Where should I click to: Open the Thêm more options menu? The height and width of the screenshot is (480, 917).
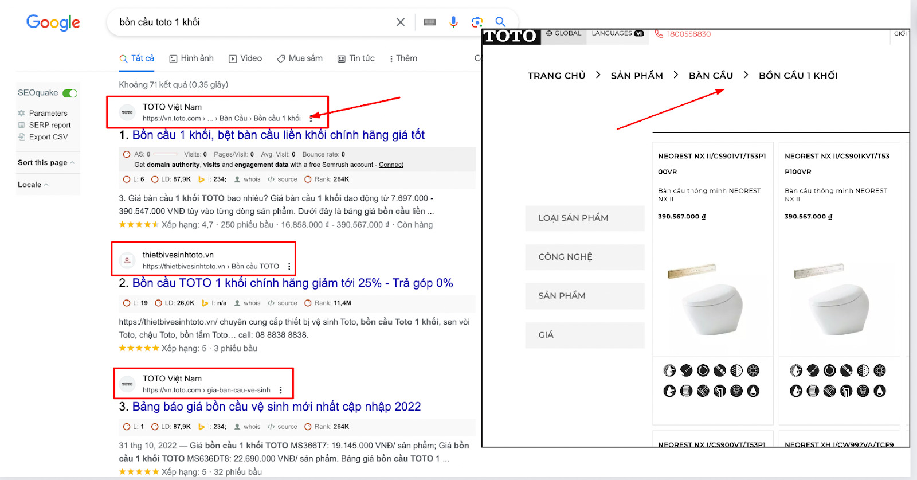(x=403, y=58)
